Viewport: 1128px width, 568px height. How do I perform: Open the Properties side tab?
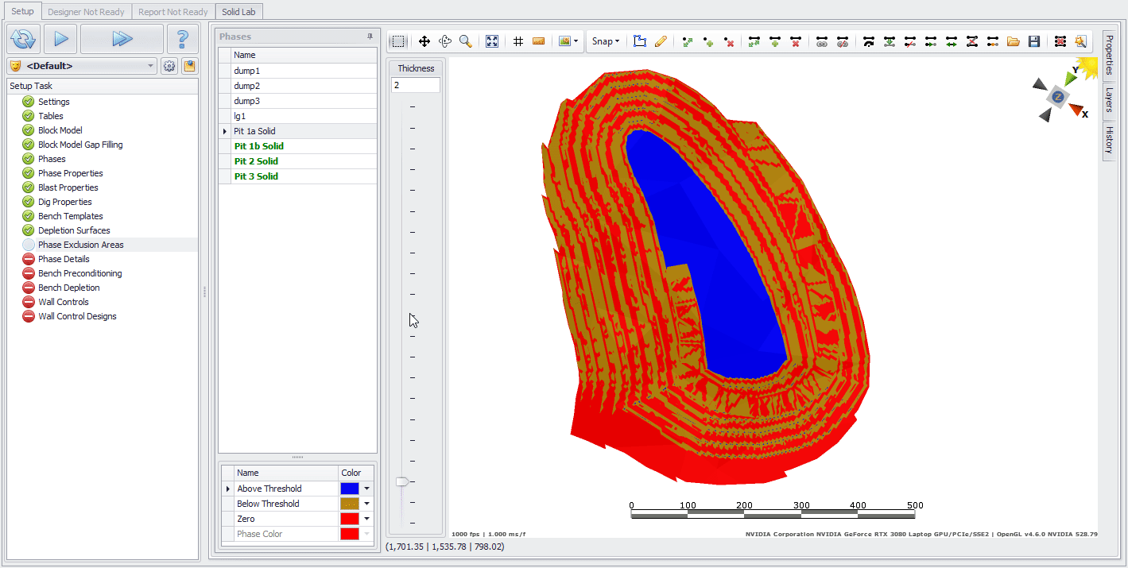1109,55
